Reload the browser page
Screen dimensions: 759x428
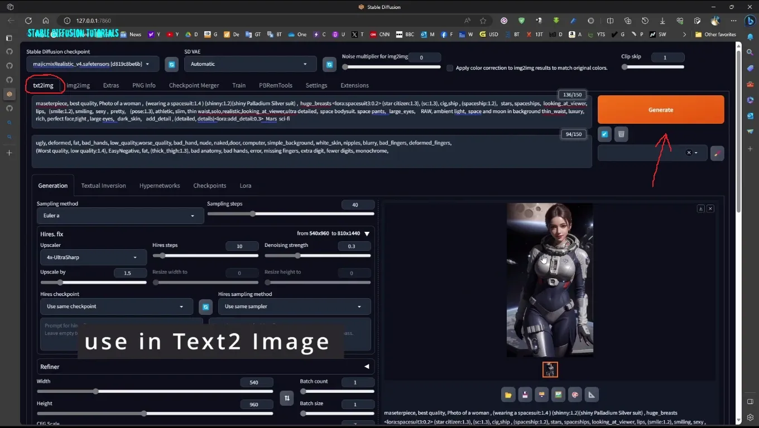tap(28, 21)
